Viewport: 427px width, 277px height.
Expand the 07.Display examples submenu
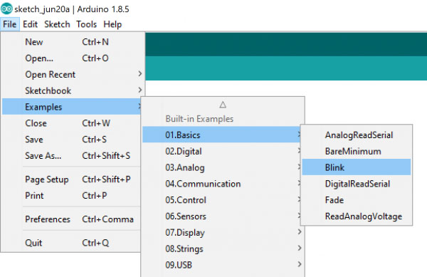click(x=222, y=233)
